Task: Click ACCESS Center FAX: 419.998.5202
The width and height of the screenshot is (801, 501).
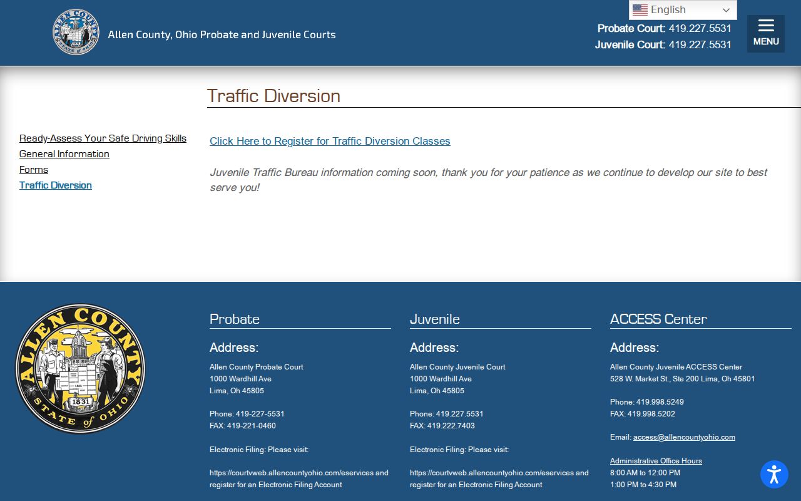Action: [x=643, y=414]
